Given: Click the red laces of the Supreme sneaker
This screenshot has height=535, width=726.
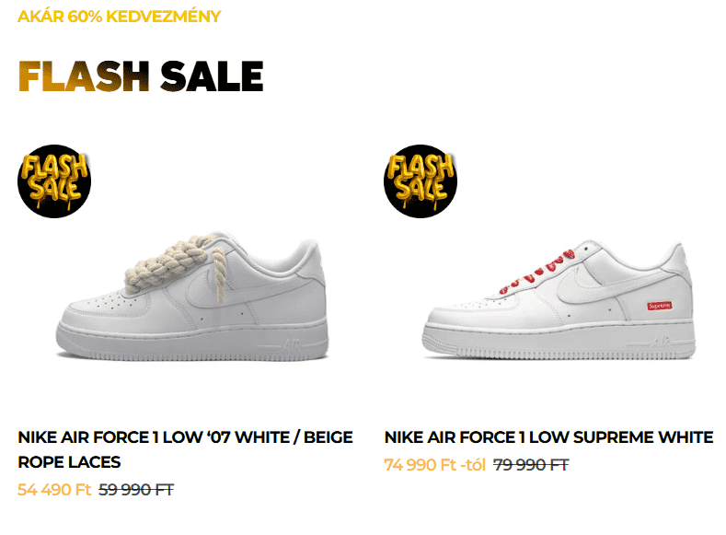Looking at the screenshot, I should [x=537, y=272].
